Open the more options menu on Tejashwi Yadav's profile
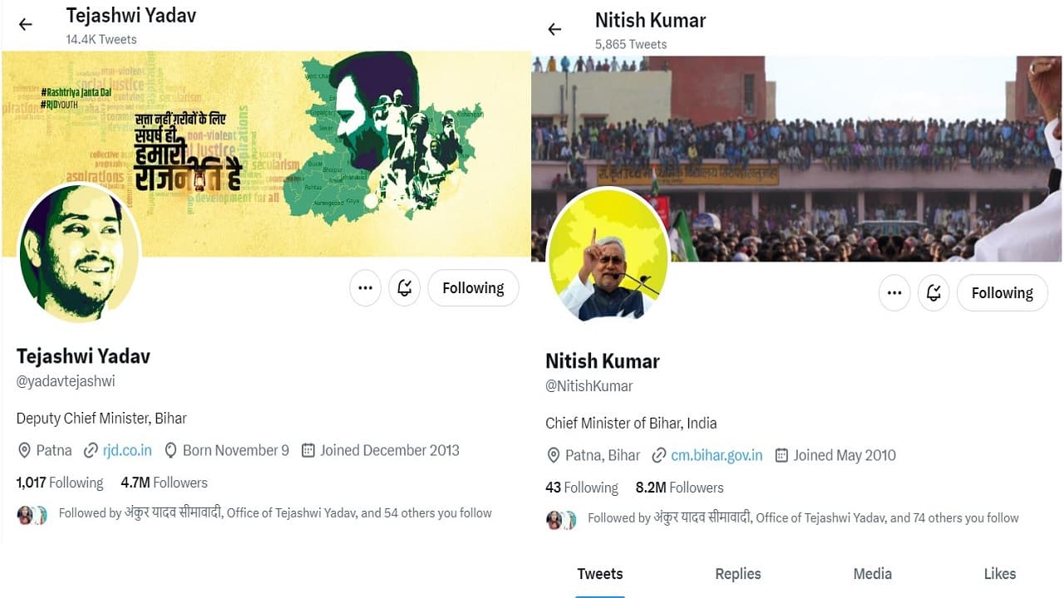The width and height of the screenshot is (1064, 598). (x=365, y=287)
